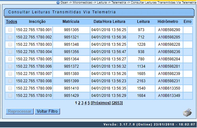Click the Matrícula column header
197x128 pixels.
pyautogui.click(x=71, y=22)
